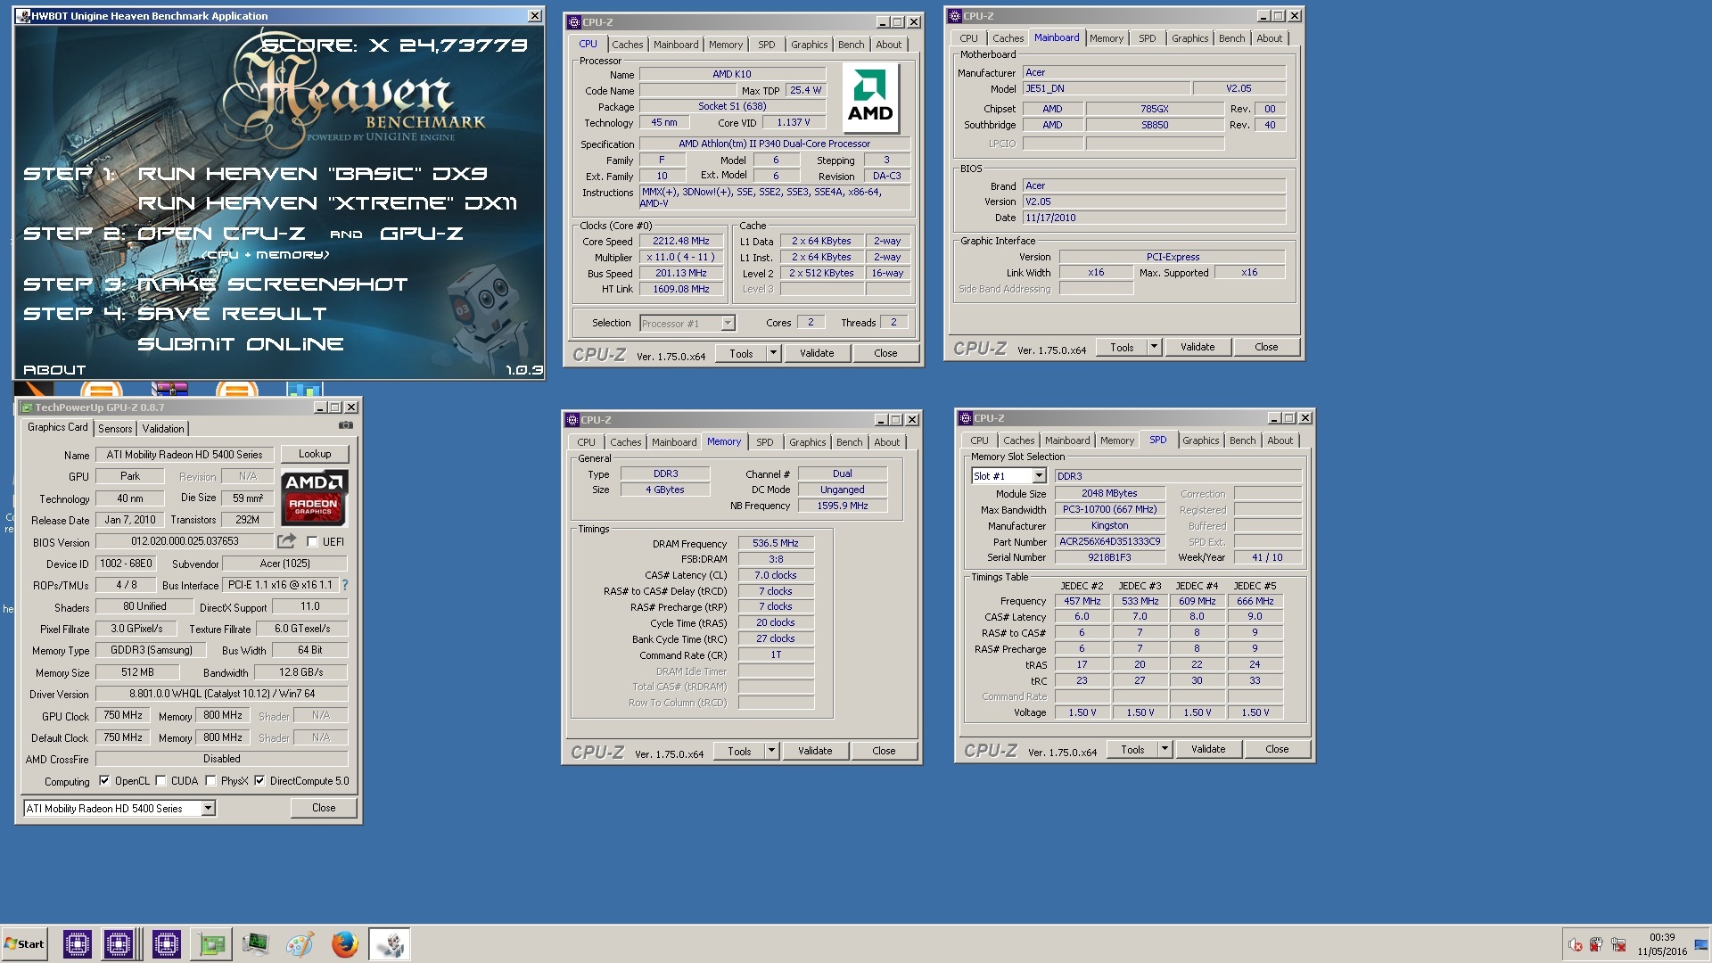Click the Tools button in CPU-Z Memory window

(739, 751)
